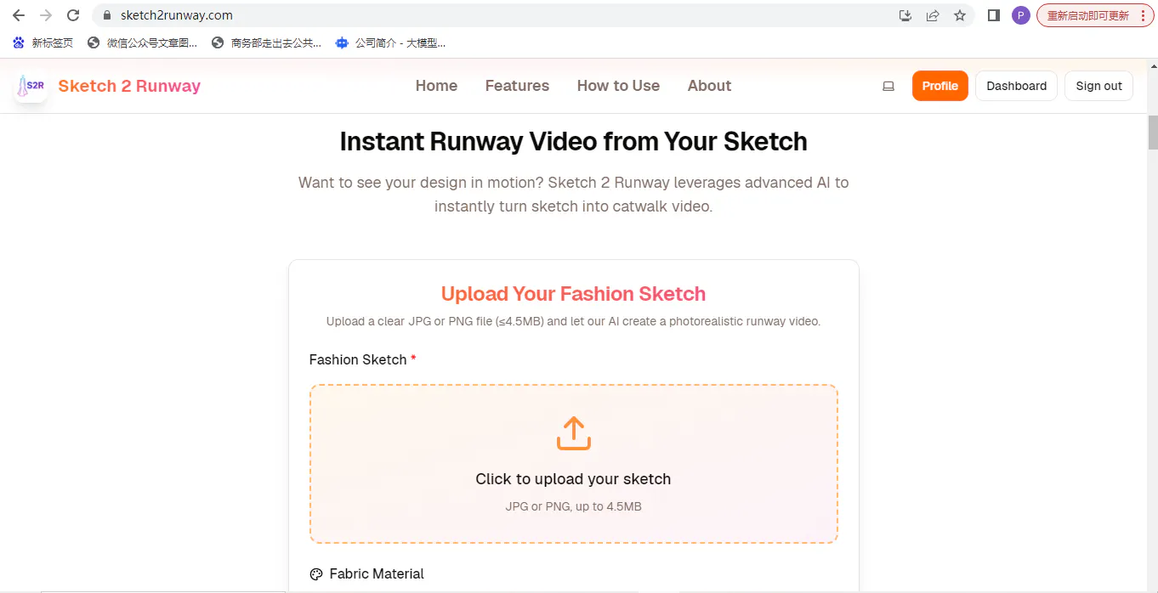Open the browser side panel icon

[993, 15]
